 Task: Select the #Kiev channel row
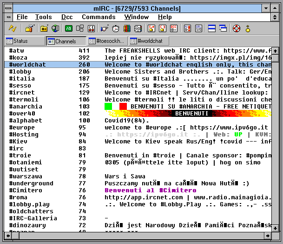click(138, 142)
